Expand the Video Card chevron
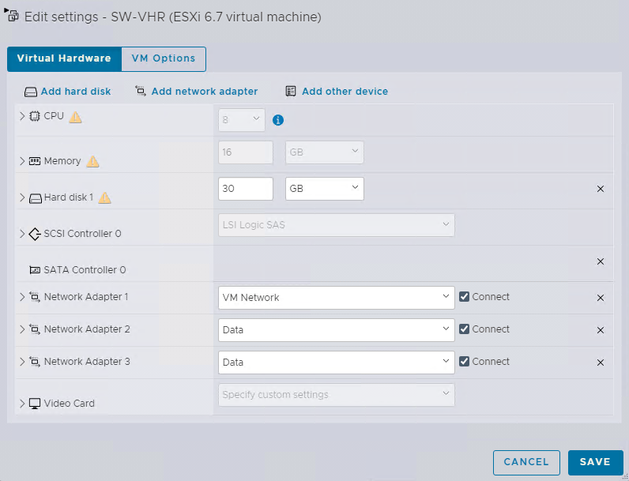629x481 pixels. [x=22, y=404]
